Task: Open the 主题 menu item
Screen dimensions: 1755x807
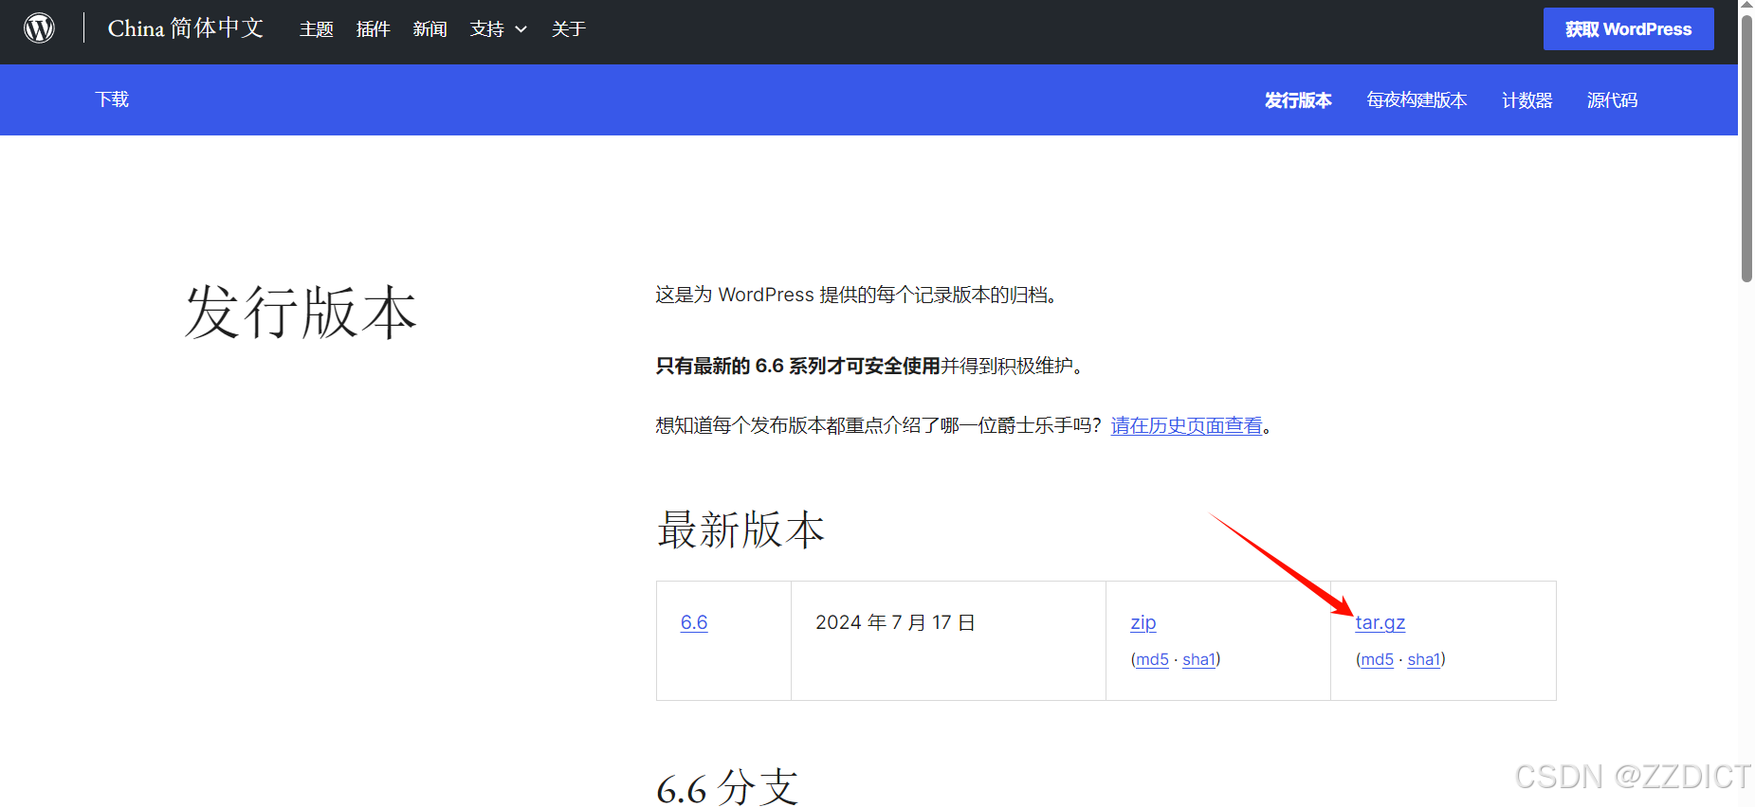Action: click(317, 29)
